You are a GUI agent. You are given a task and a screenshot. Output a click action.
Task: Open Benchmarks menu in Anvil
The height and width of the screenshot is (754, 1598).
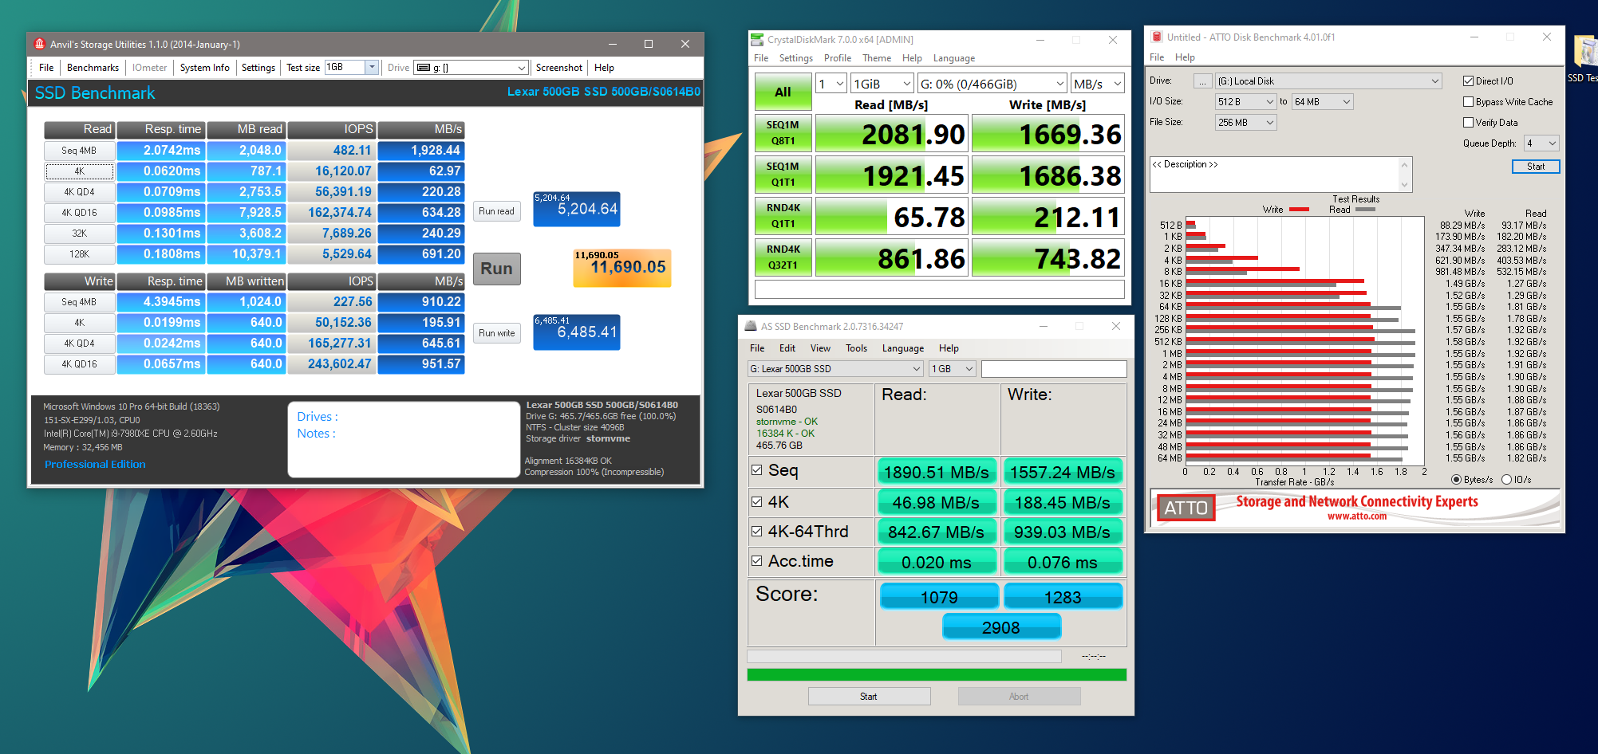tap(93, 68)
